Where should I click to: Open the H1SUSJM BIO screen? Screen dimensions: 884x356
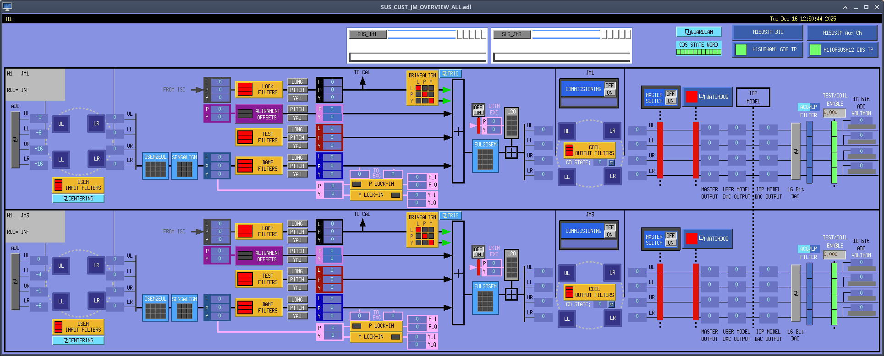tap(768, 32)
